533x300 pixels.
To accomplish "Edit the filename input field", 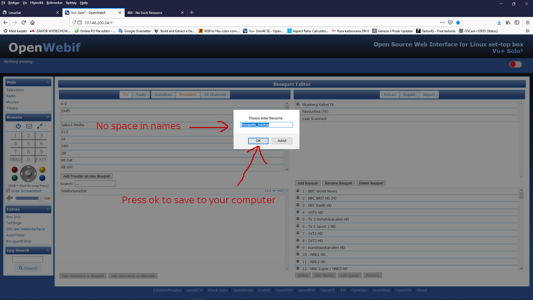I will [x=266, y=124].
